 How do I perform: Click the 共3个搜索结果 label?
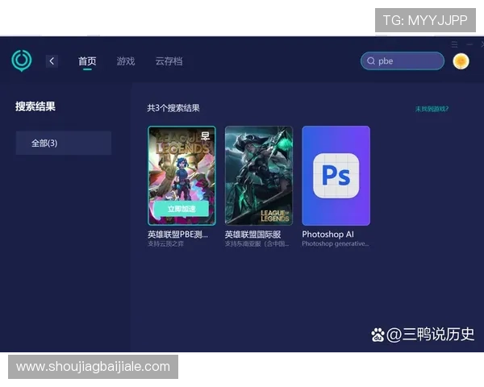173,108
